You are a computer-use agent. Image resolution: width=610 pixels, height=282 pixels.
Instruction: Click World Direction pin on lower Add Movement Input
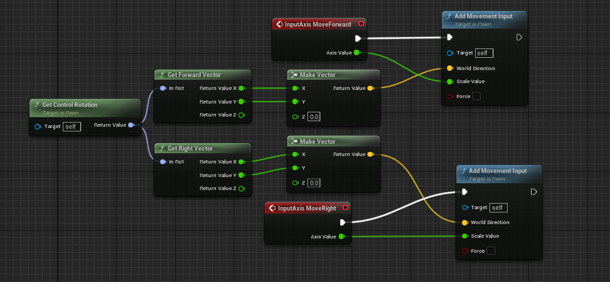(x=465, y=223)
